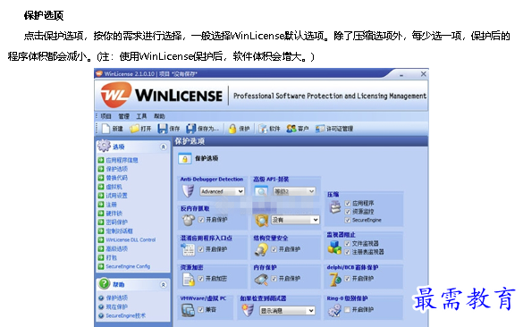
Task: Open the 显示消息 debugger action dropdown
Action: 287,311
